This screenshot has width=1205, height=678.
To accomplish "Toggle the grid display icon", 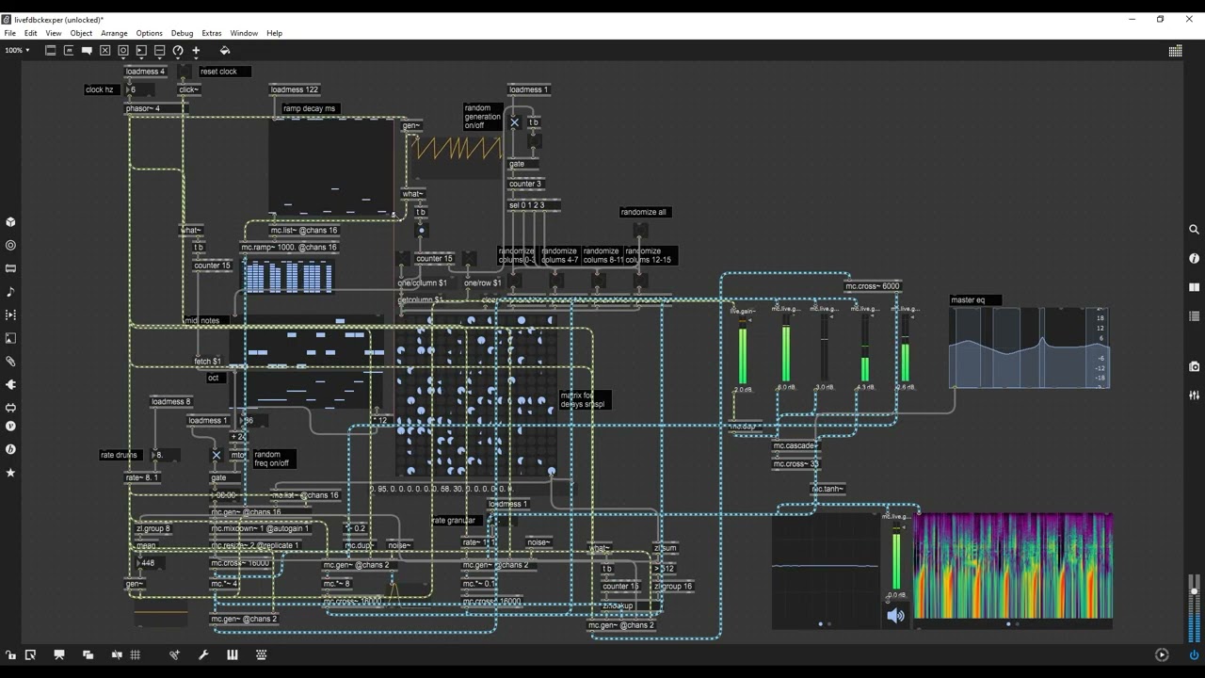I will (x=136, y=654).
